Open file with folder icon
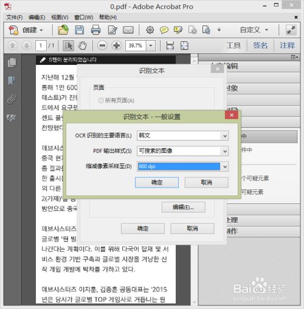The height and width of the screenshot is (309, 304). tap(63, 30)
